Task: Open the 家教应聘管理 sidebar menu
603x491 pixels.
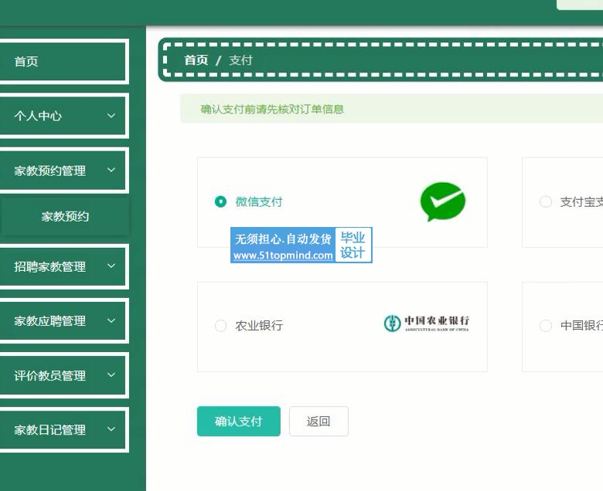Action: coord(63,320)
